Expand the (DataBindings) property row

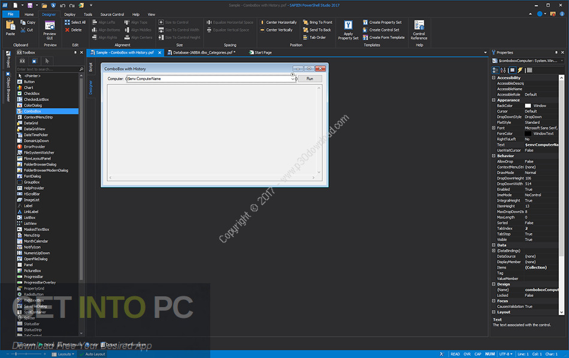(494, 251)
